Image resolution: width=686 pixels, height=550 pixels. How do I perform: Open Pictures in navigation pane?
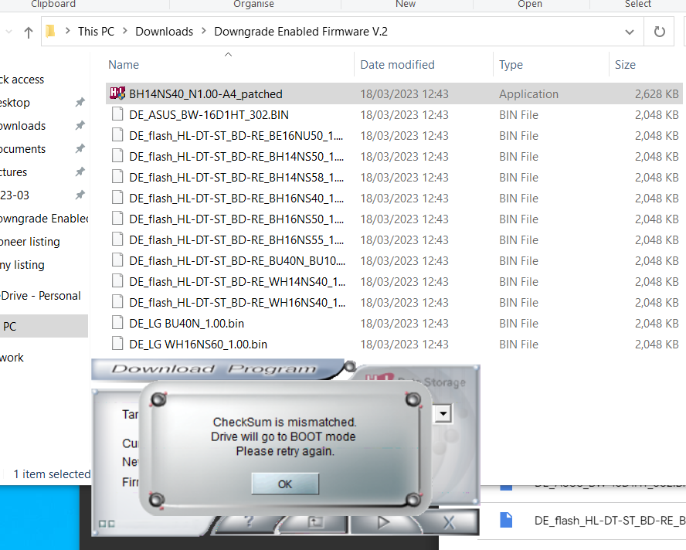[14, 172]
